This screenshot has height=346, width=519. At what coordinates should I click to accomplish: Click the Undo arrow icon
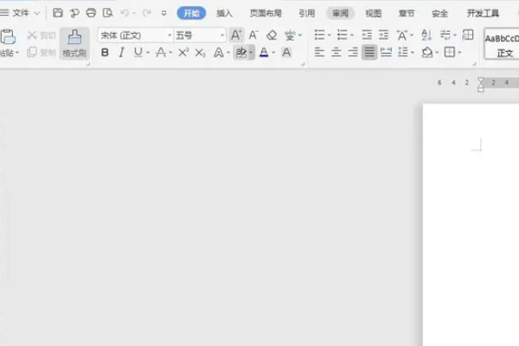pos(125,13)
